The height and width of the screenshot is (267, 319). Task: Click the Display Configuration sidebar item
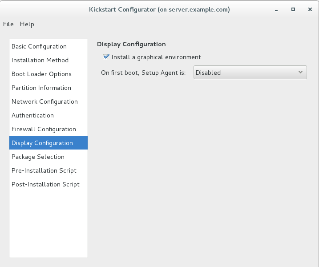tap(42, 143)
